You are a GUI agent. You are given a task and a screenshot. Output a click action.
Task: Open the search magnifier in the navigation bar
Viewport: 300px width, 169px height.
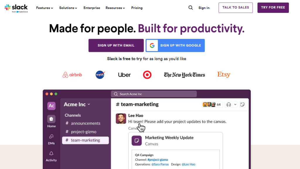[x=190, y=8]
